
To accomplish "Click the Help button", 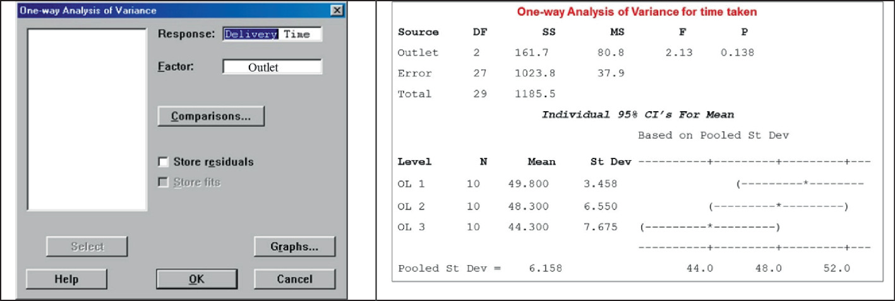I will (x=66, y=279).
